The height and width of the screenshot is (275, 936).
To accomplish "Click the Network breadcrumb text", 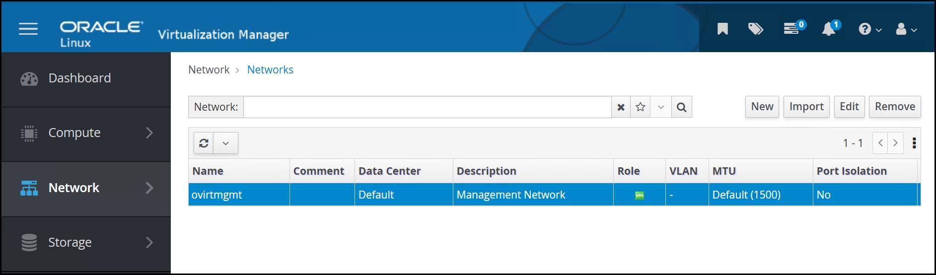I will [209, 69].
